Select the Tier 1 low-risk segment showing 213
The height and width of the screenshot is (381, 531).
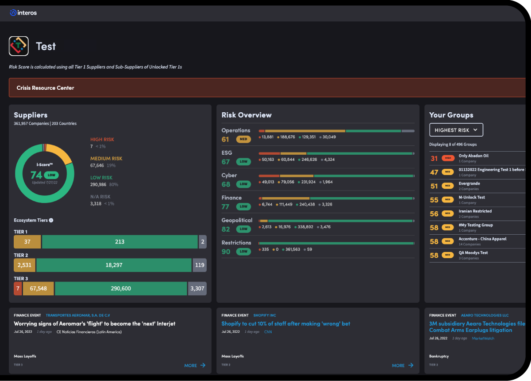(119, 242)
